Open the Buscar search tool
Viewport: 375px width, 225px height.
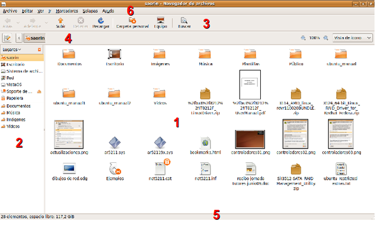click(184, 23)
